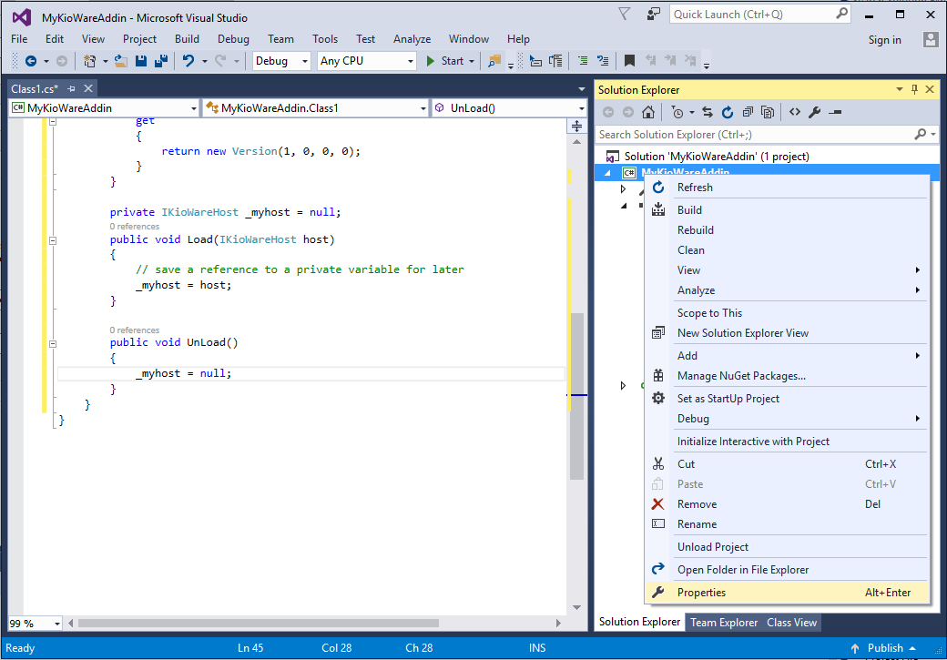Open the Tools menu
The width and height of the screenshot is (947, 660).
325,39
